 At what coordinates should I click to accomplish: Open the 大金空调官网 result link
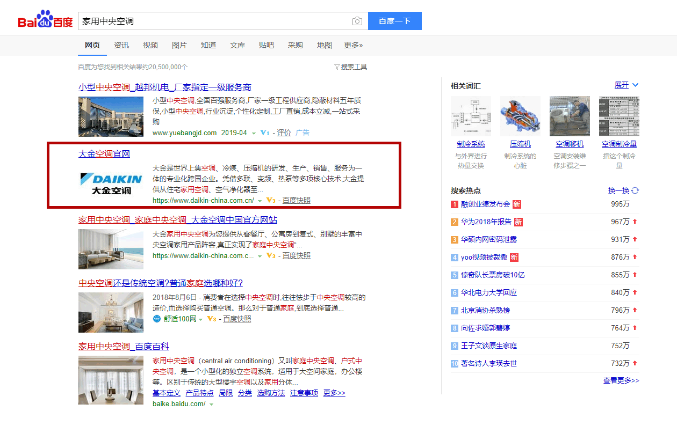[104, 154]
